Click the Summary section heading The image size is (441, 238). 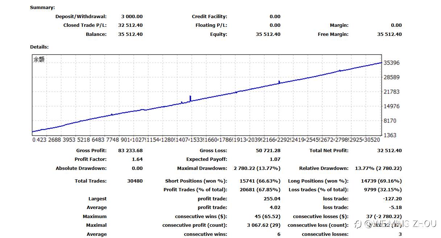pos(42,7)
